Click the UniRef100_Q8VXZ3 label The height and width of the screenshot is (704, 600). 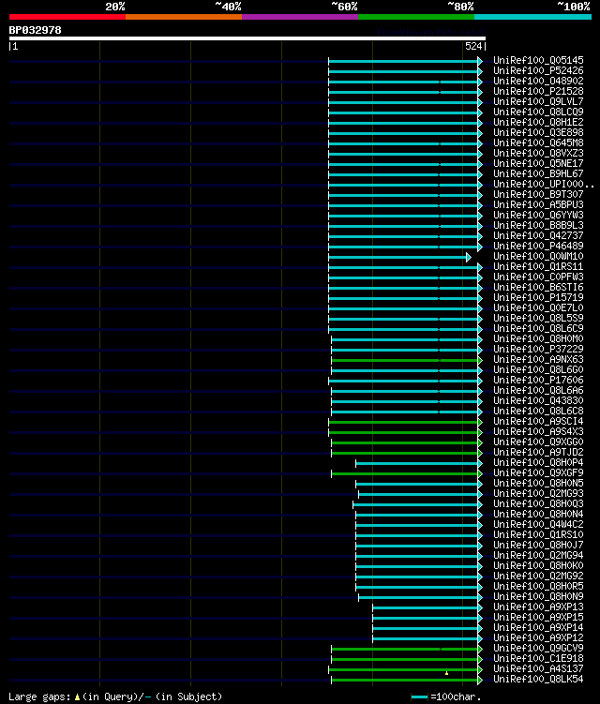click(538, 153)
